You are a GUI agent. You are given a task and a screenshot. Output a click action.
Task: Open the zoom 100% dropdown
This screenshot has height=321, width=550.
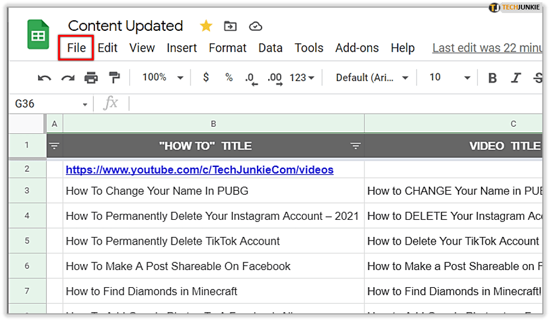click(163, 78)
